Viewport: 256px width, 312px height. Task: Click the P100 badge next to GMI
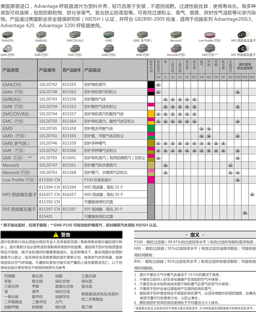pyautogui.click(x=18, y=158)
